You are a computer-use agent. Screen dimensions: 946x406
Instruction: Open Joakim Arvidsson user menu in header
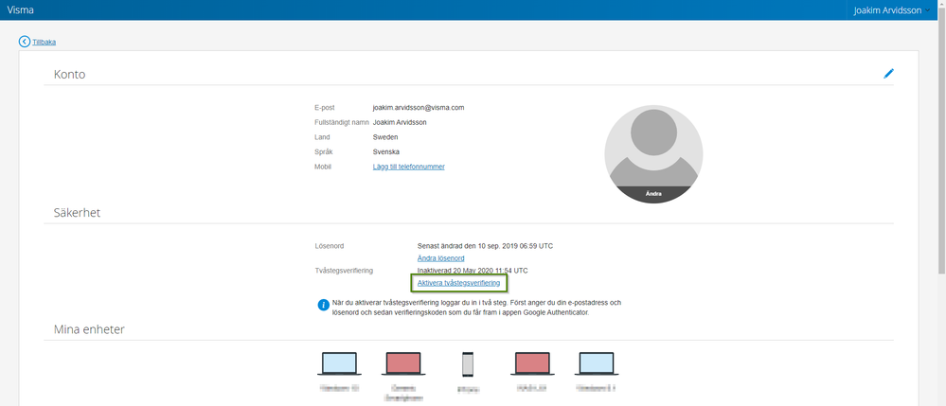click(x=894, y=9)
